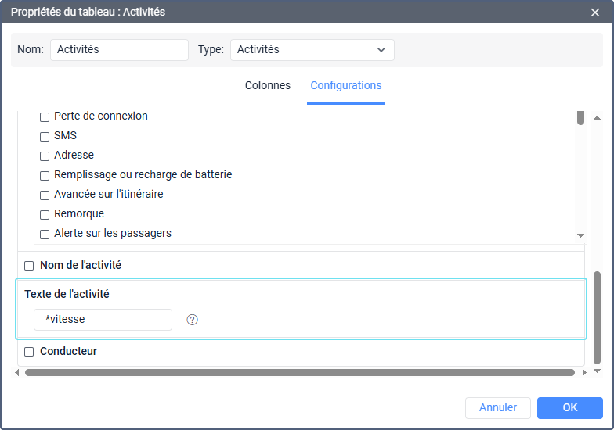Click the help question mark icon
This screenshot has height=430, width=614.
click(192, 320)
